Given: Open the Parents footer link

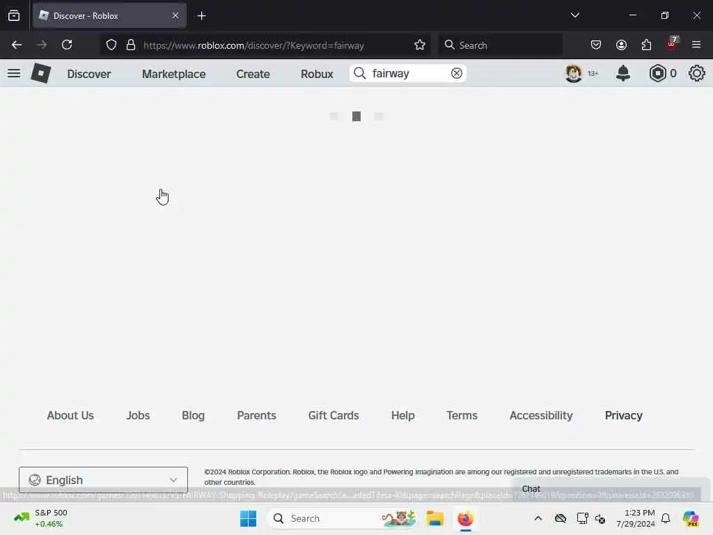Looking at the screenshot, I should (x=256, y=415).
